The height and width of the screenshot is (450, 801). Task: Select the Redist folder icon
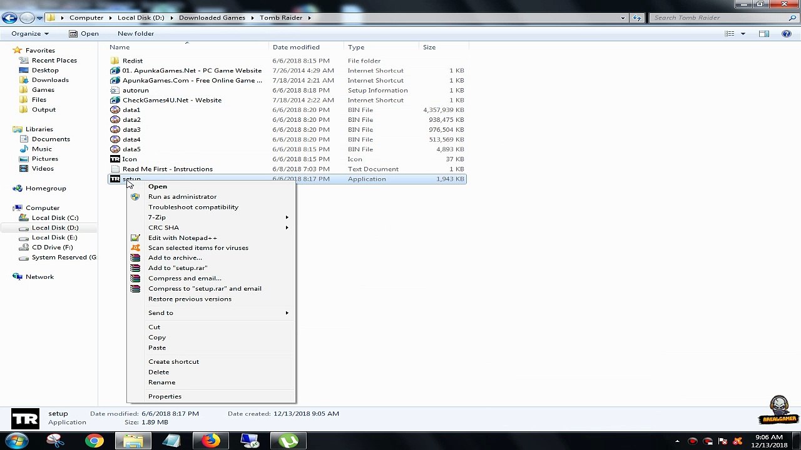click(x=115, y=61)
